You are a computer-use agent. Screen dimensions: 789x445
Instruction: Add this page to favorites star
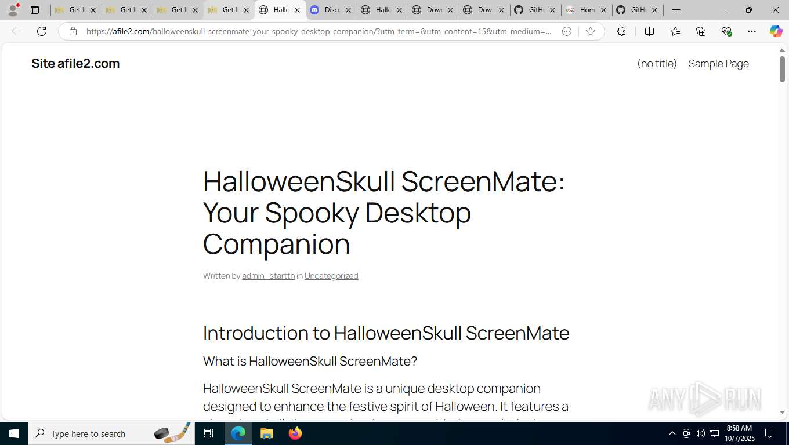pyautogui.click(x=591, y=31)
